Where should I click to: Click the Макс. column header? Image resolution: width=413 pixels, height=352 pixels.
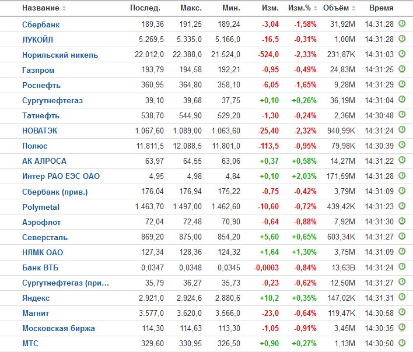click(x=191, y=8)
